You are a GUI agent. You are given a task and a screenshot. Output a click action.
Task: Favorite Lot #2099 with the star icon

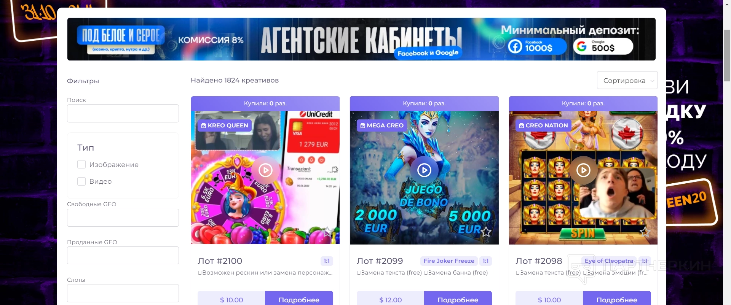(x=486, y=232)
